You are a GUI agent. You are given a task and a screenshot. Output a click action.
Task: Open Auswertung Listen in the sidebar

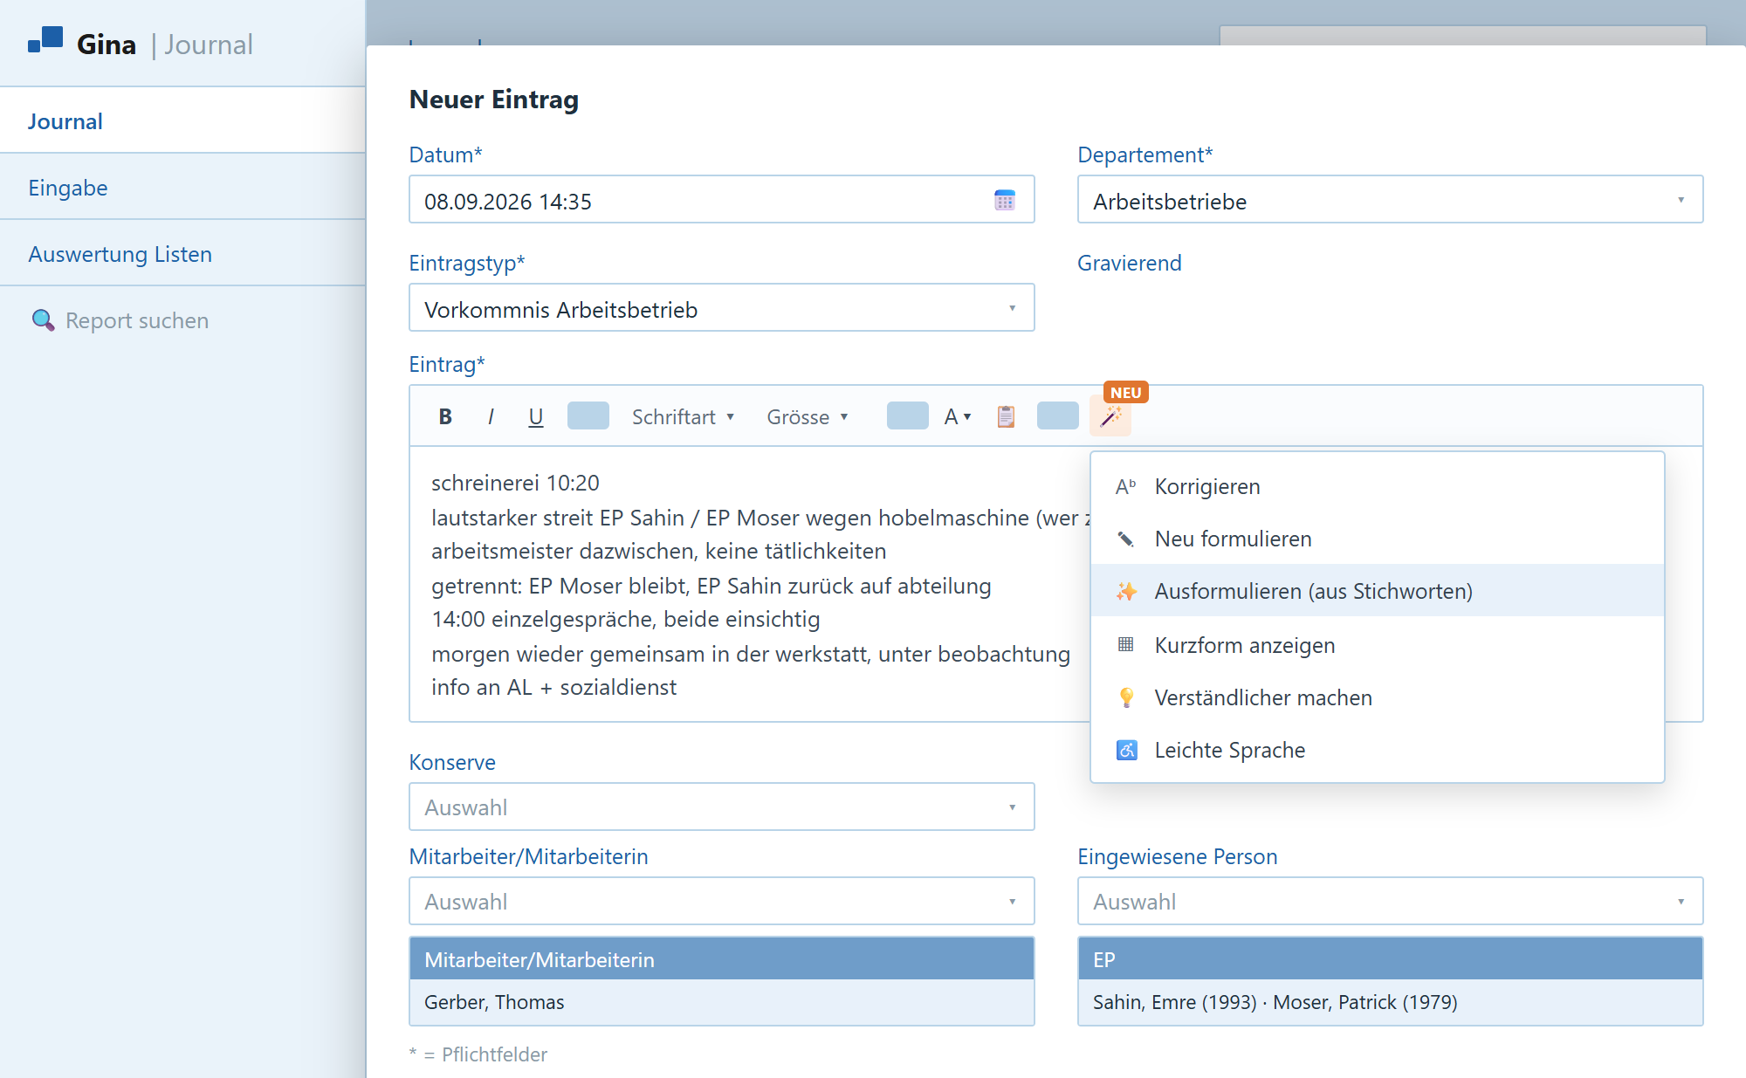click(182, 253)
